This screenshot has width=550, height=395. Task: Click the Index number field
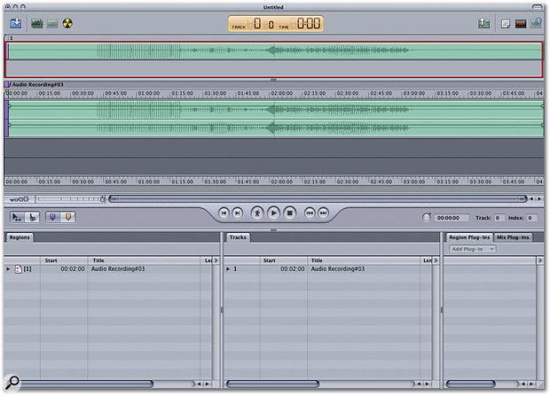pyautogui.click(x=531, y=218)
